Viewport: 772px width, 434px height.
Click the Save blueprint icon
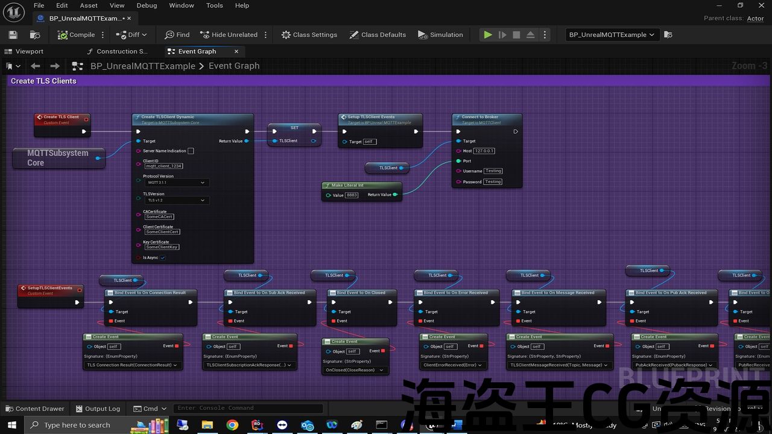[13, 35]
